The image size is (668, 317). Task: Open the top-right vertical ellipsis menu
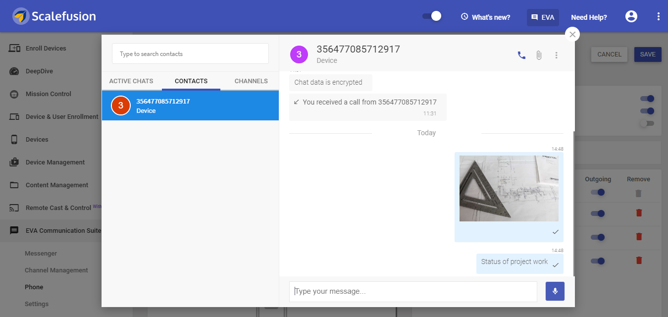[659, 16]
